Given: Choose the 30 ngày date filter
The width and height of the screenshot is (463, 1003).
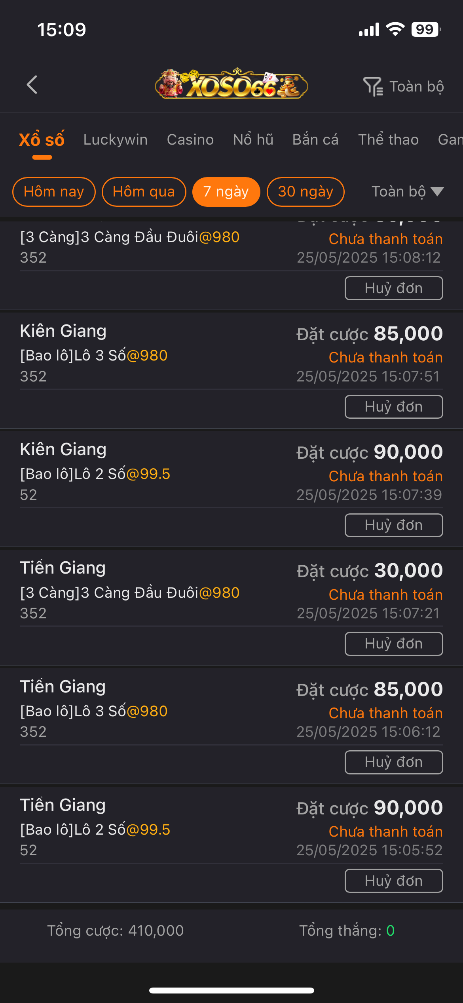Looking at the screenshot, I should coord(306,192).
